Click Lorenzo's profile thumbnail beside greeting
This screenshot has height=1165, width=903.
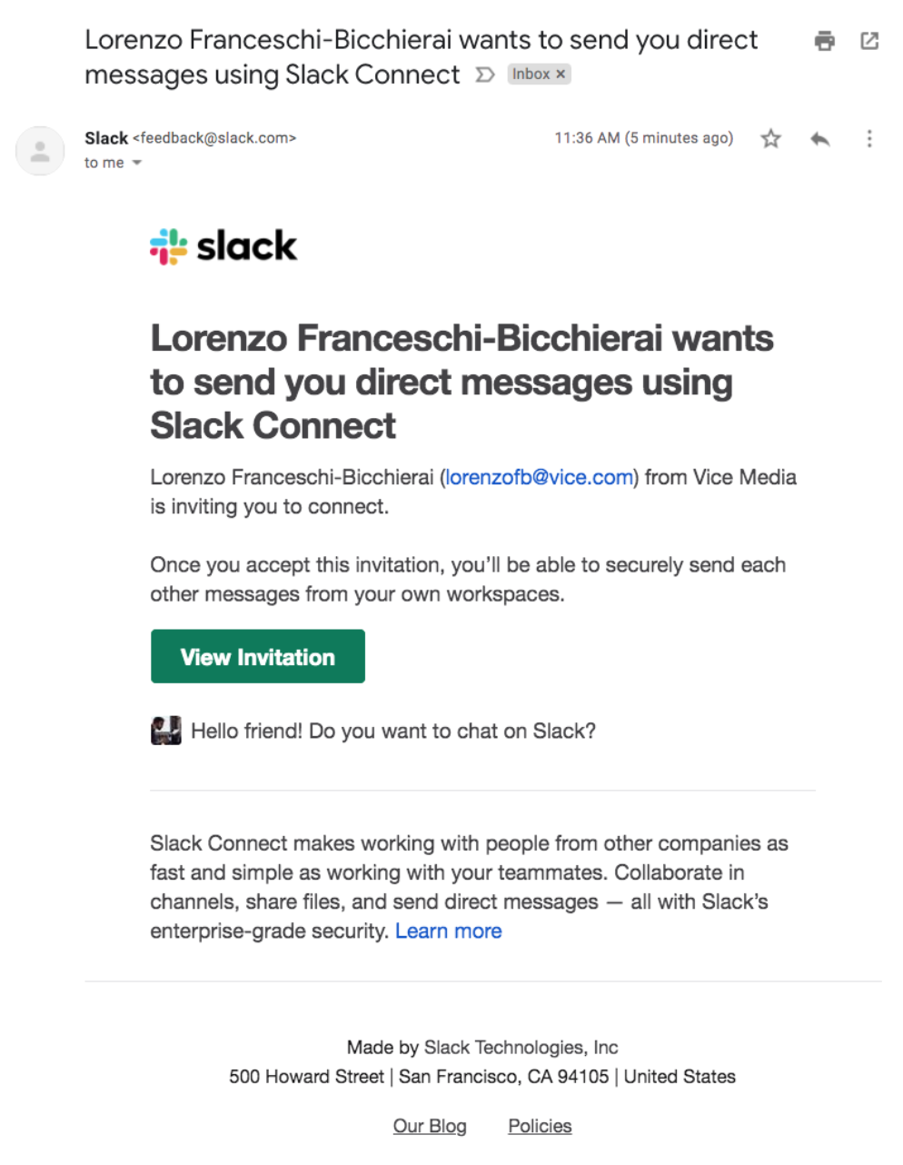[x=166, y=731]
